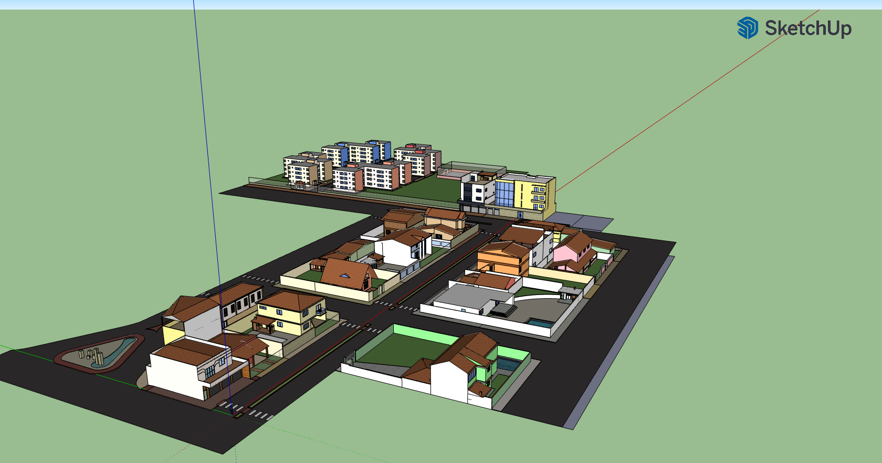
Task: Click the SketchUp watermark text
Action: tap(808, 28)
